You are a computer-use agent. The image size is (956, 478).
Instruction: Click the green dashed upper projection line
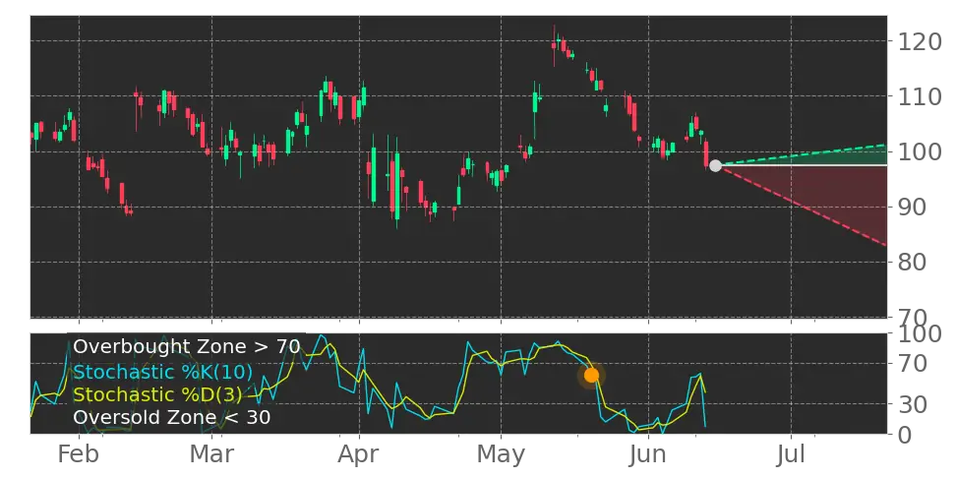[x=802, y=154]
